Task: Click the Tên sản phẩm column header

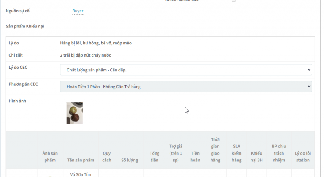Action: [81, 160]
